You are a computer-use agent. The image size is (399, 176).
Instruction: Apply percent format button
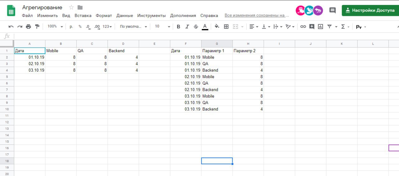[80, 27]
